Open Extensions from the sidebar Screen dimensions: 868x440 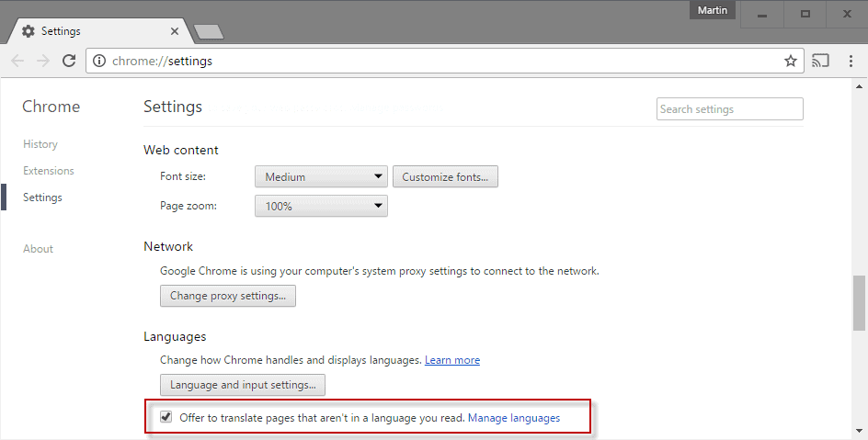pos(49,171)
